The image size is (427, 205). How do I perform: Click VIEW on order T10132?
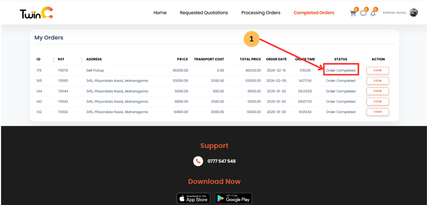pos(377,112)
